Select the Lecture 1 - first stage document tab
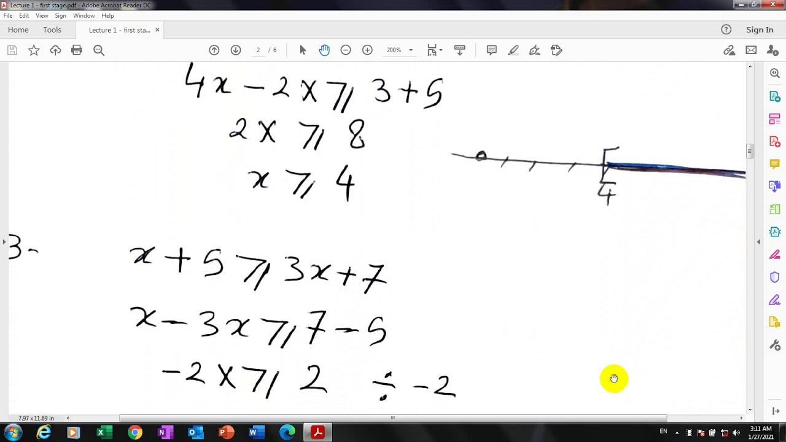The width and height of the screenshot is (786, 442). coord(119,30)
